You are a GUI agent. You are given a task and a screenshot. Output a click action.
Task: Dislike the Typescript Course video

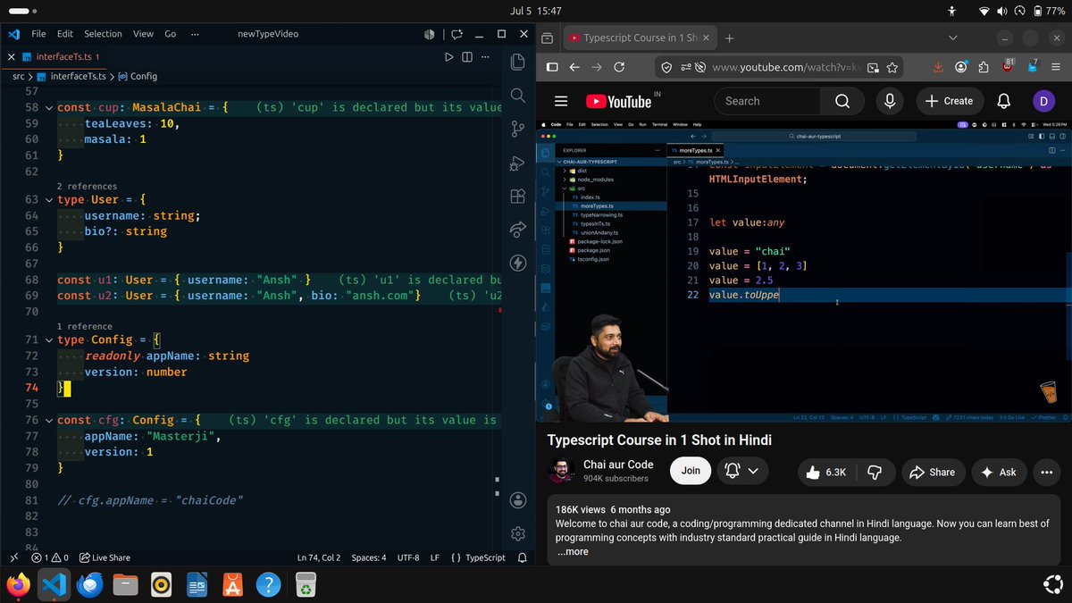click(875, 472)
